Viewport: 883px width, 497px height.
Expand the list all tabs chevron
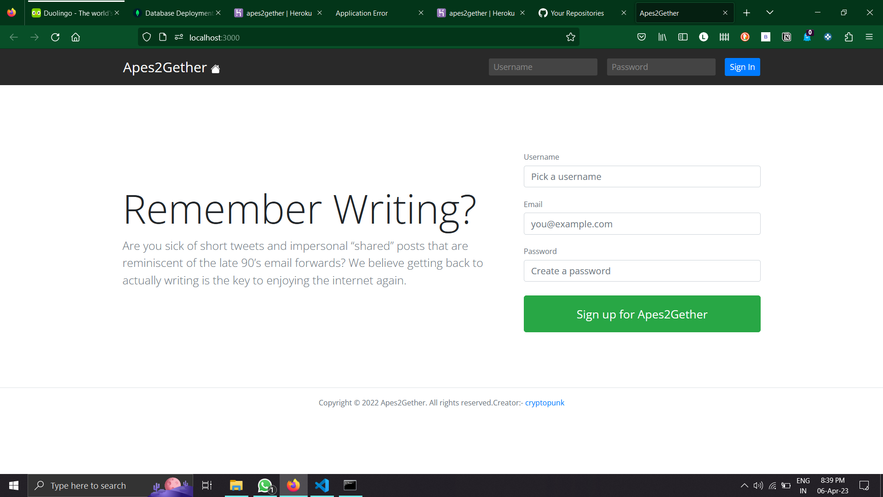[x=770, y=13]
